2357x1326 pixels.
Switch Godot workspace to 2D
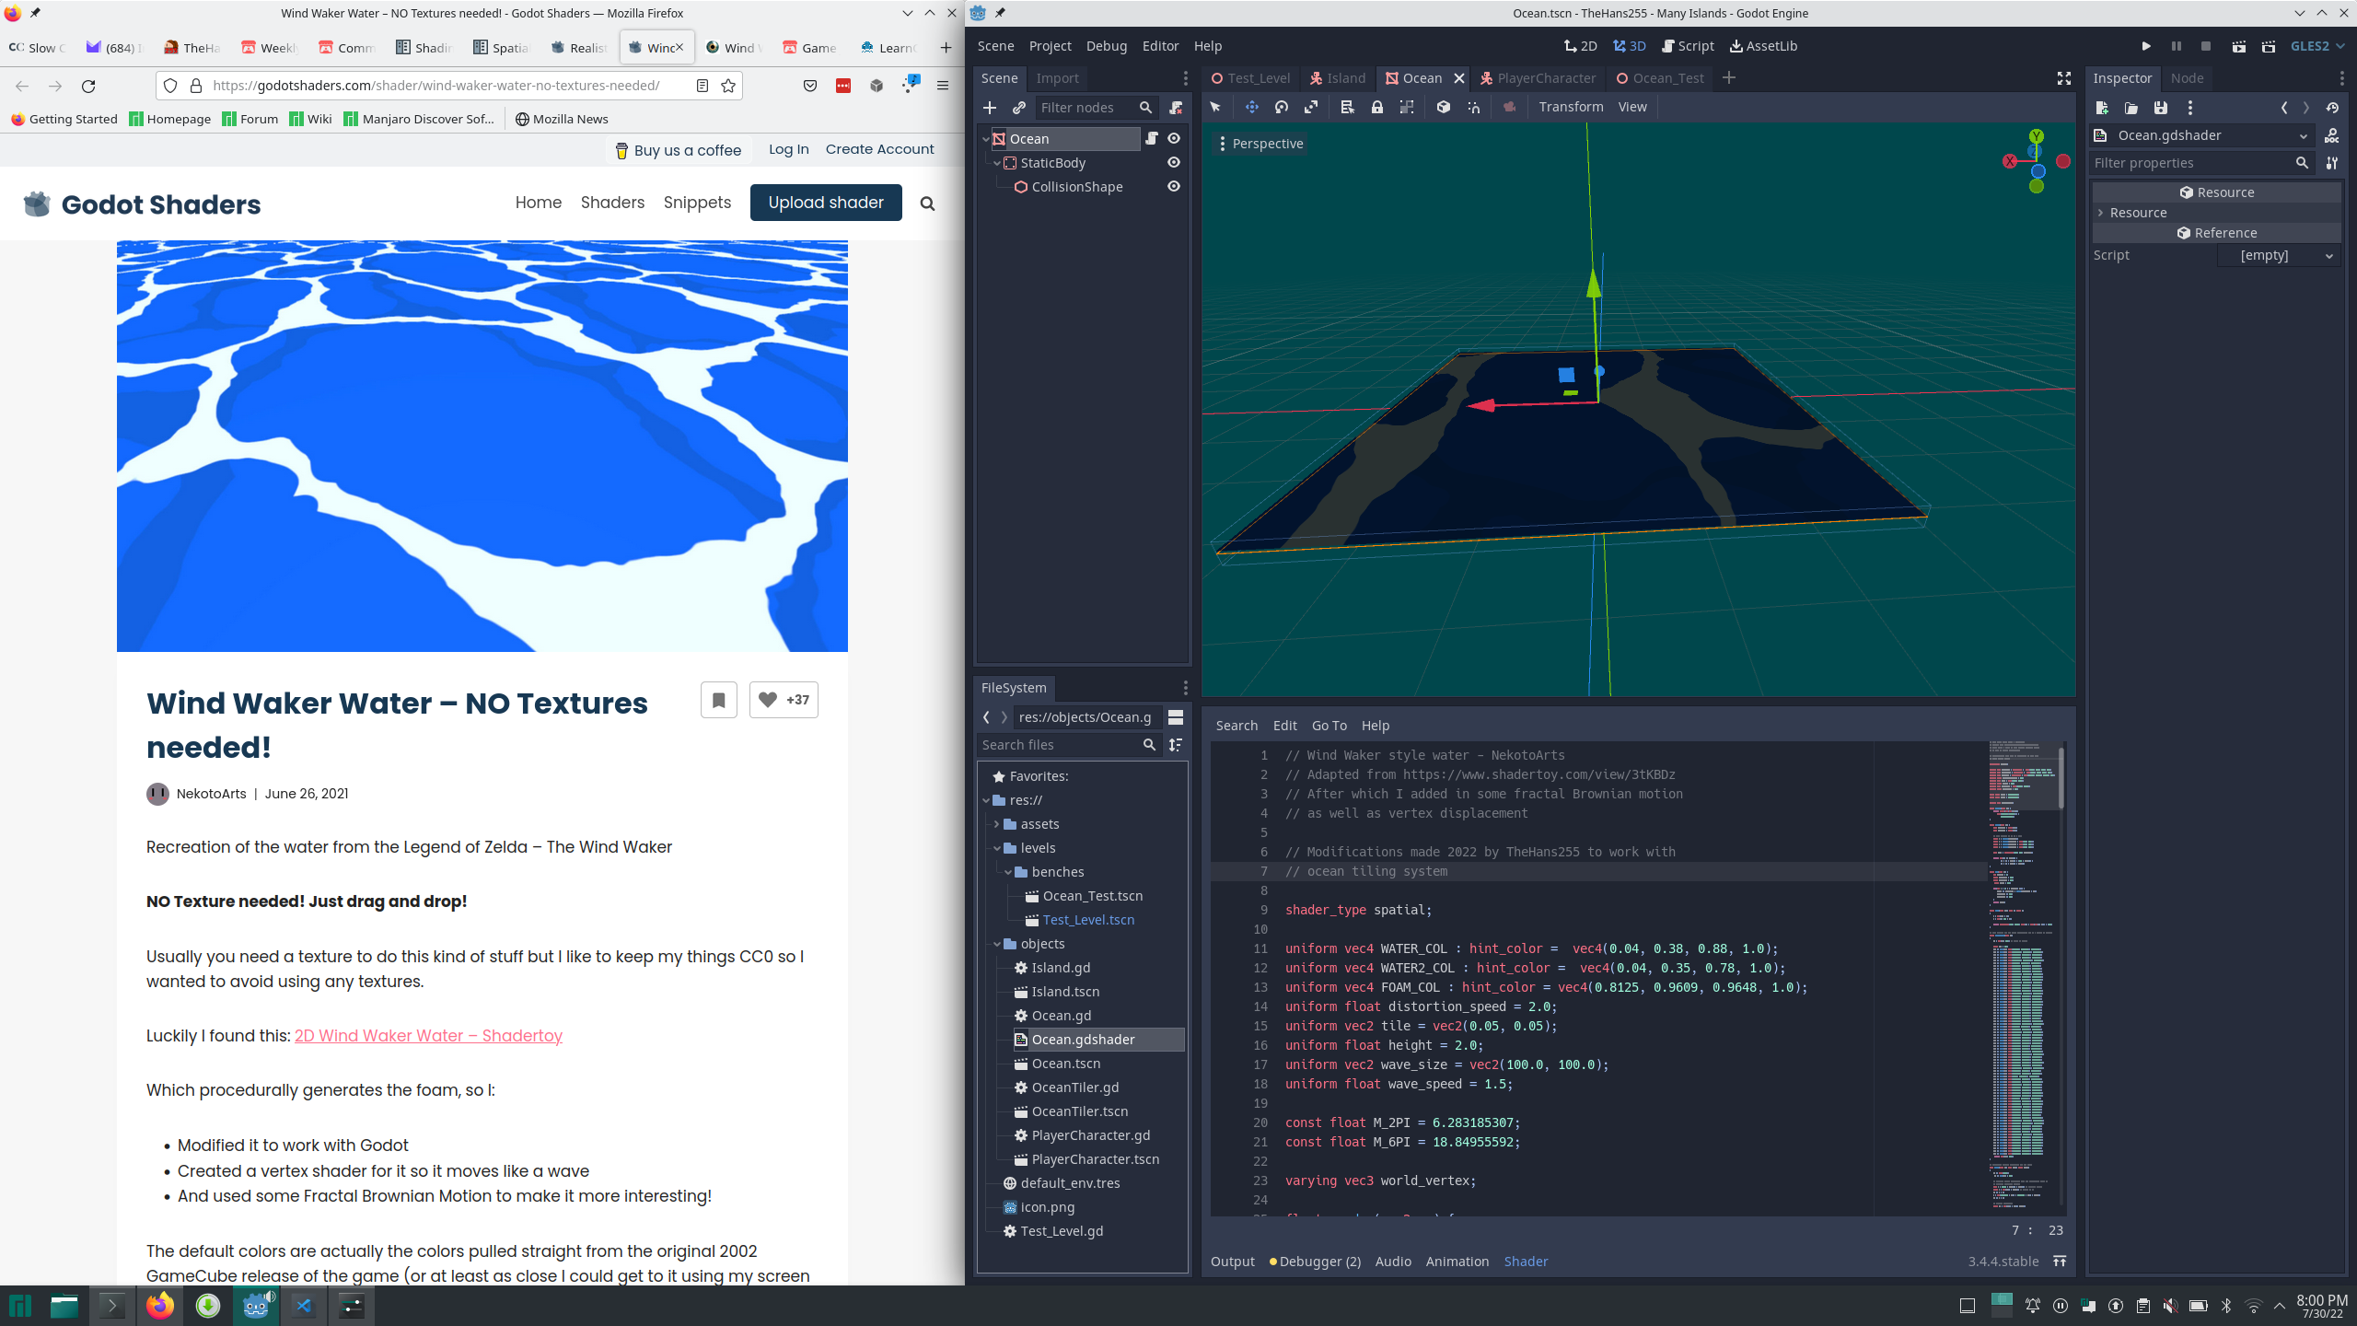[1580, 46]
